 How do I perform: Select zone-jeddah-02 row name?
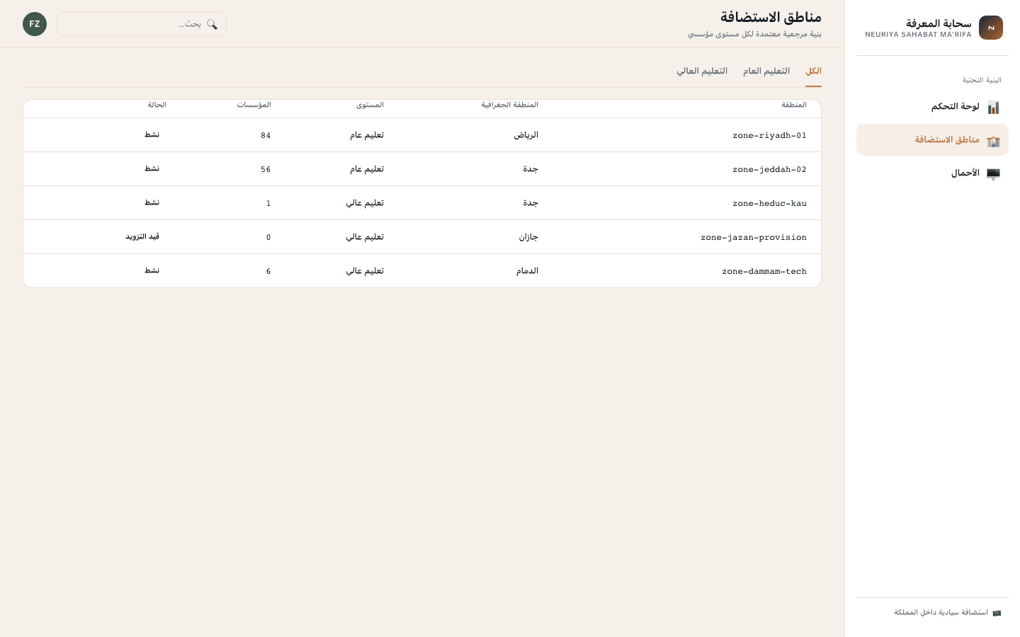pyautogui.click(x=769, y=169)
